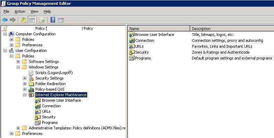Click the Folder Redirection folder icon
Viewport: 274px width, 138px height.
tap(31, 84)
